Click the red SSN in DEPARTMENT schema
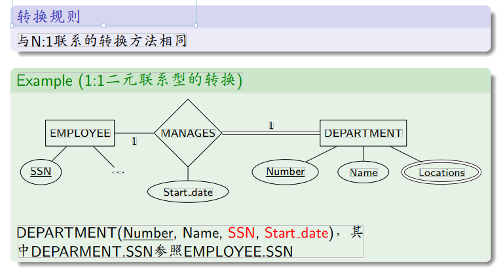Screen dimensions: 503x271 coord(241,233)
